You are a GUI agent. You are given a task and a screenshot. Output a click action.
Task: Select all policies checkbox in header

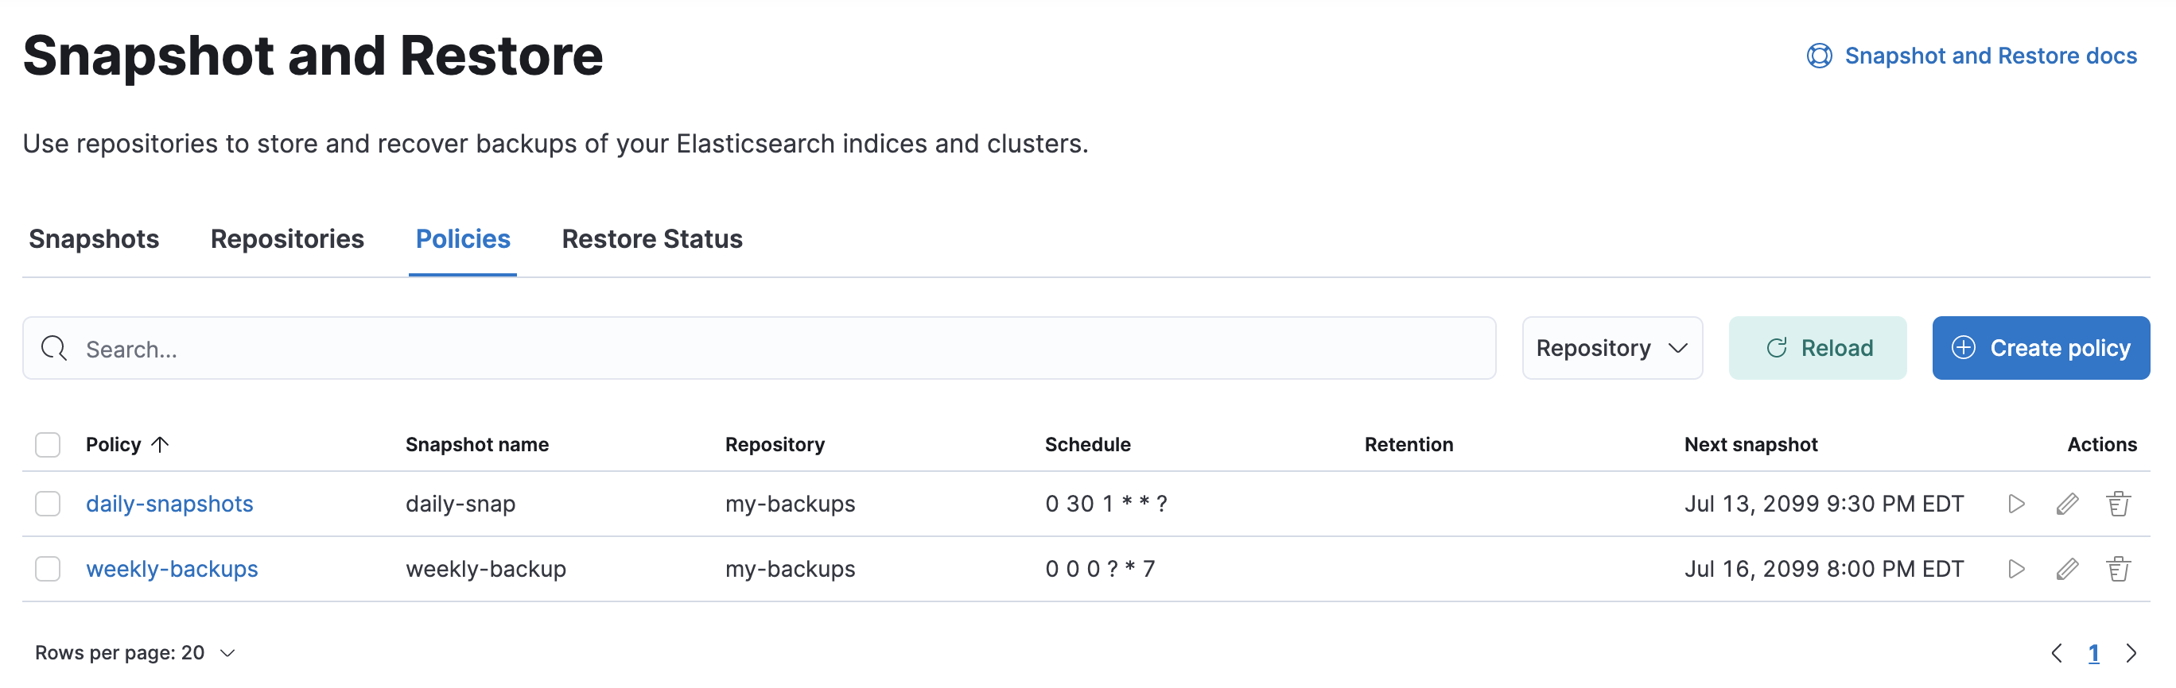coord(49,445)
